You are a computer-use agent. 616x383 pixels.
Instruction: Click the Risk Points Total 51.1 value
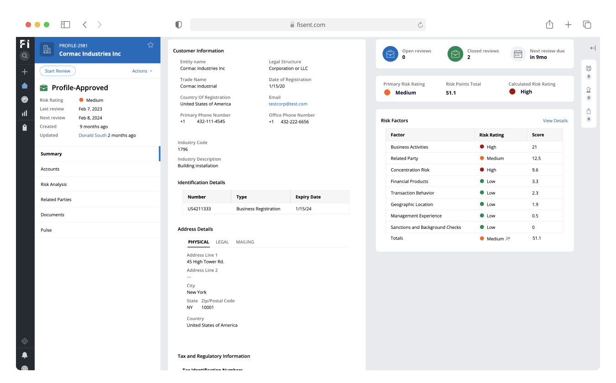pos(451,93)
